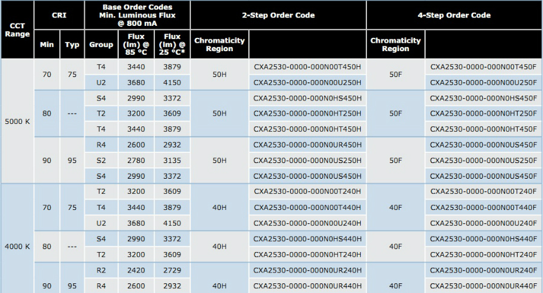Select order code CXA2530-0000-000N0UR450H

click(x=307, y=145)
